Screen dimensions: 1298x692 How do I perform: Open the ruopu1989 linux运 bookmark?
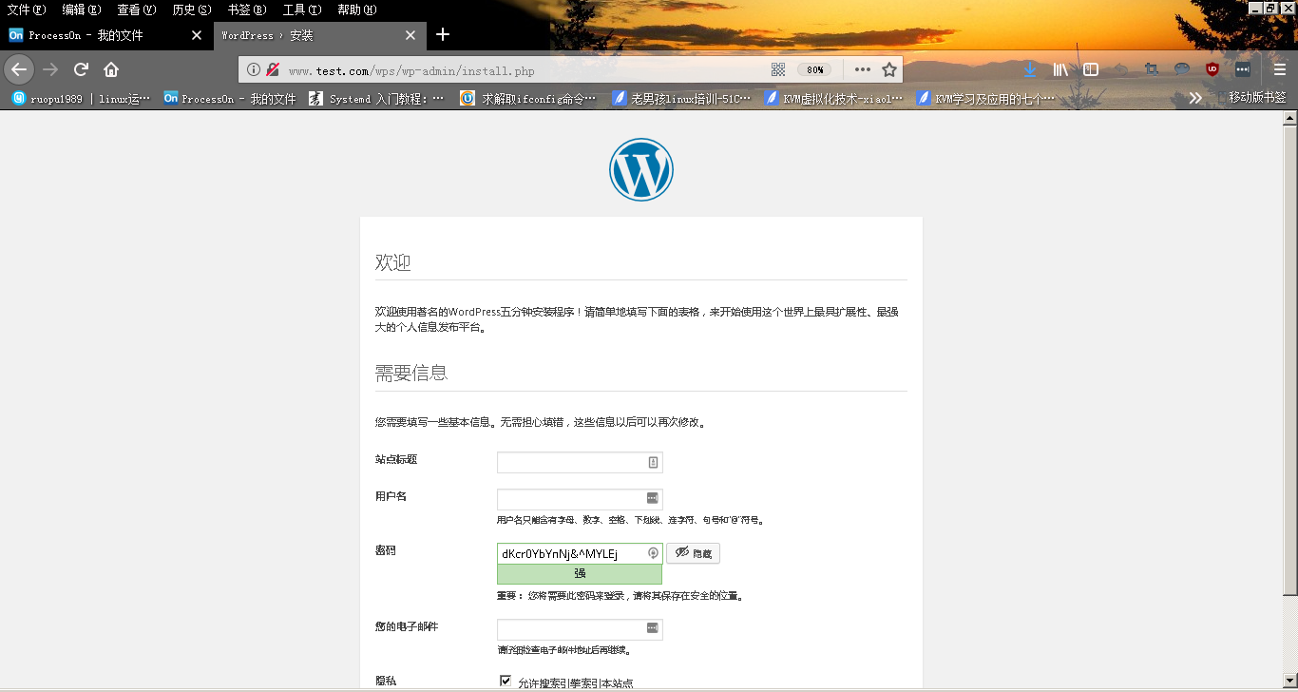tap(81, 98)
